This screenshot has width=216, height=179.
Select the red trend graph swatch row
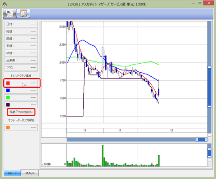tap(21, 83)
